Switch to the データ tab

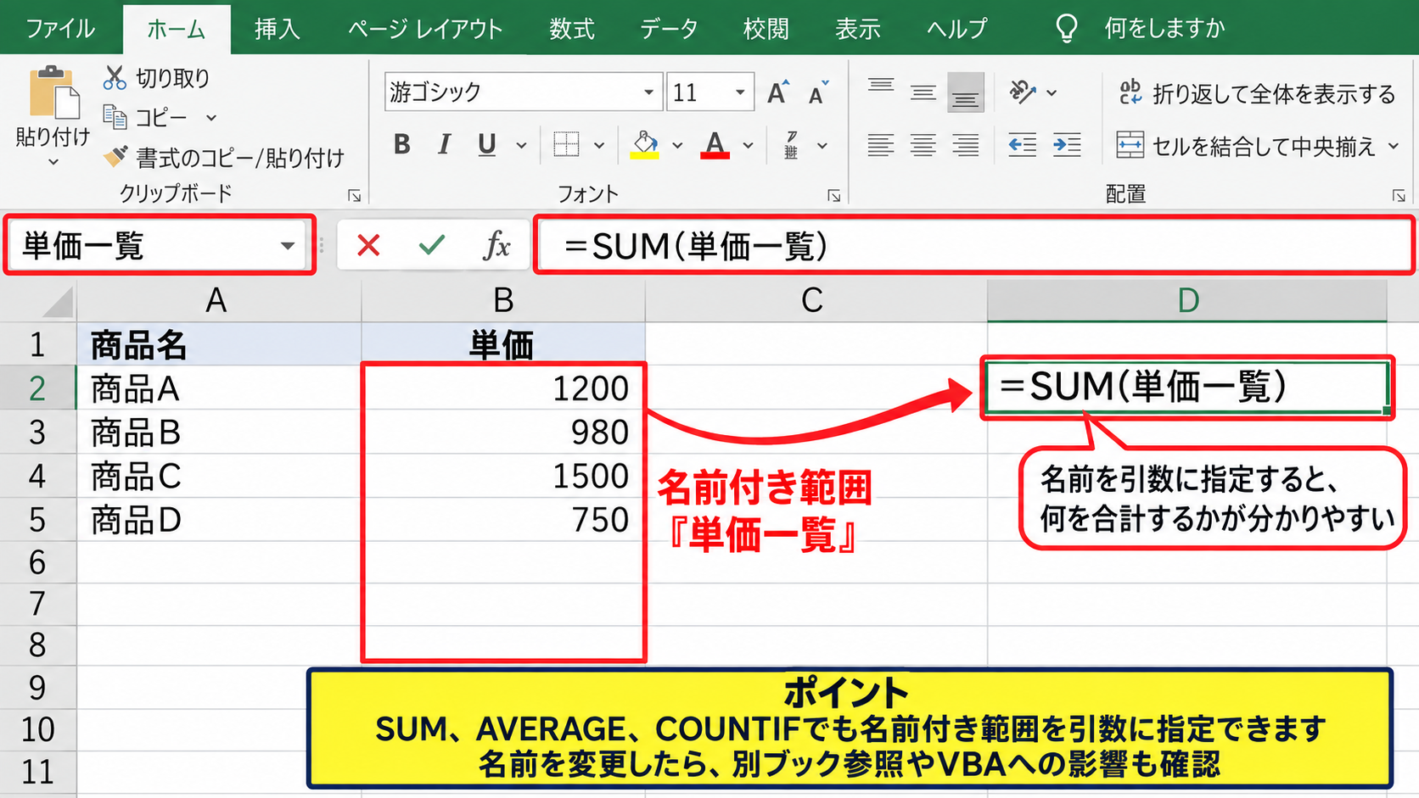669,28
